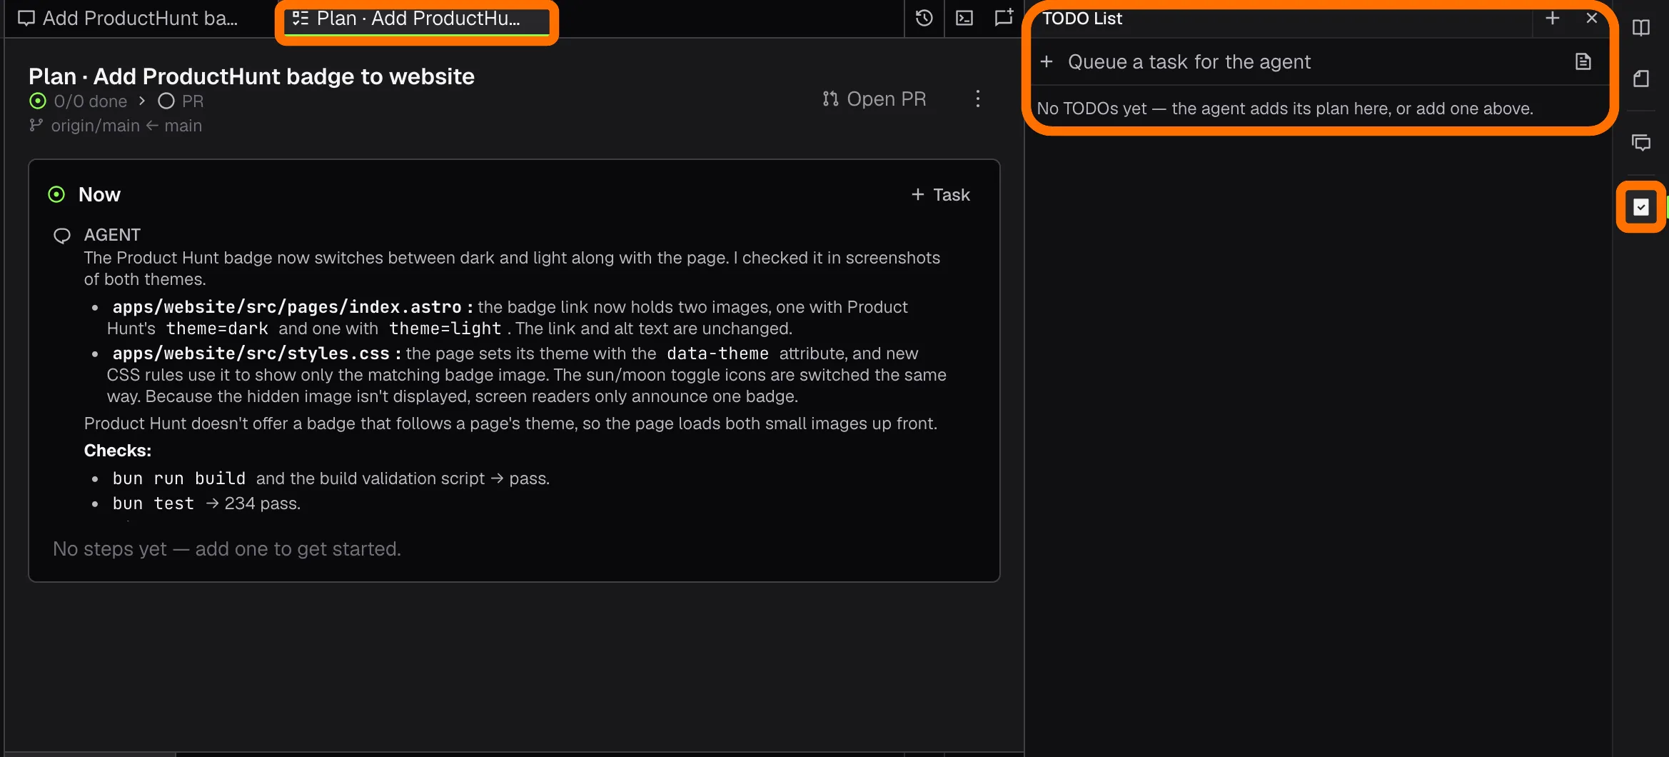Click the AGENT label
The image size is (1669, 757).
pos(112,235)
